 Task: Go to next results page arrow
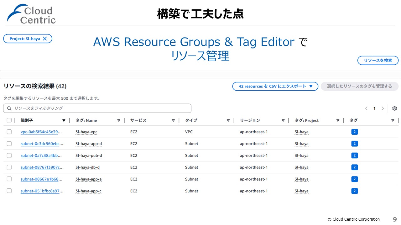tap(383, 108)
